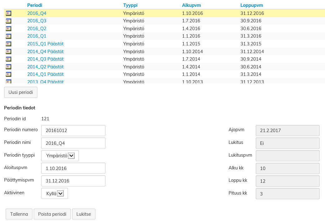325x221 pixels.
Task: Click into the Periodin nimi text field
Action: pyautogui.click(x=73, y=143)
